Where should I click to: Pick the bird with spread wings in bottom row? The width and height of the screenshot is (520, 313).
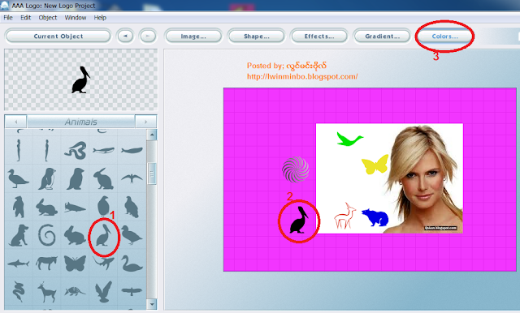pos(132,291)
